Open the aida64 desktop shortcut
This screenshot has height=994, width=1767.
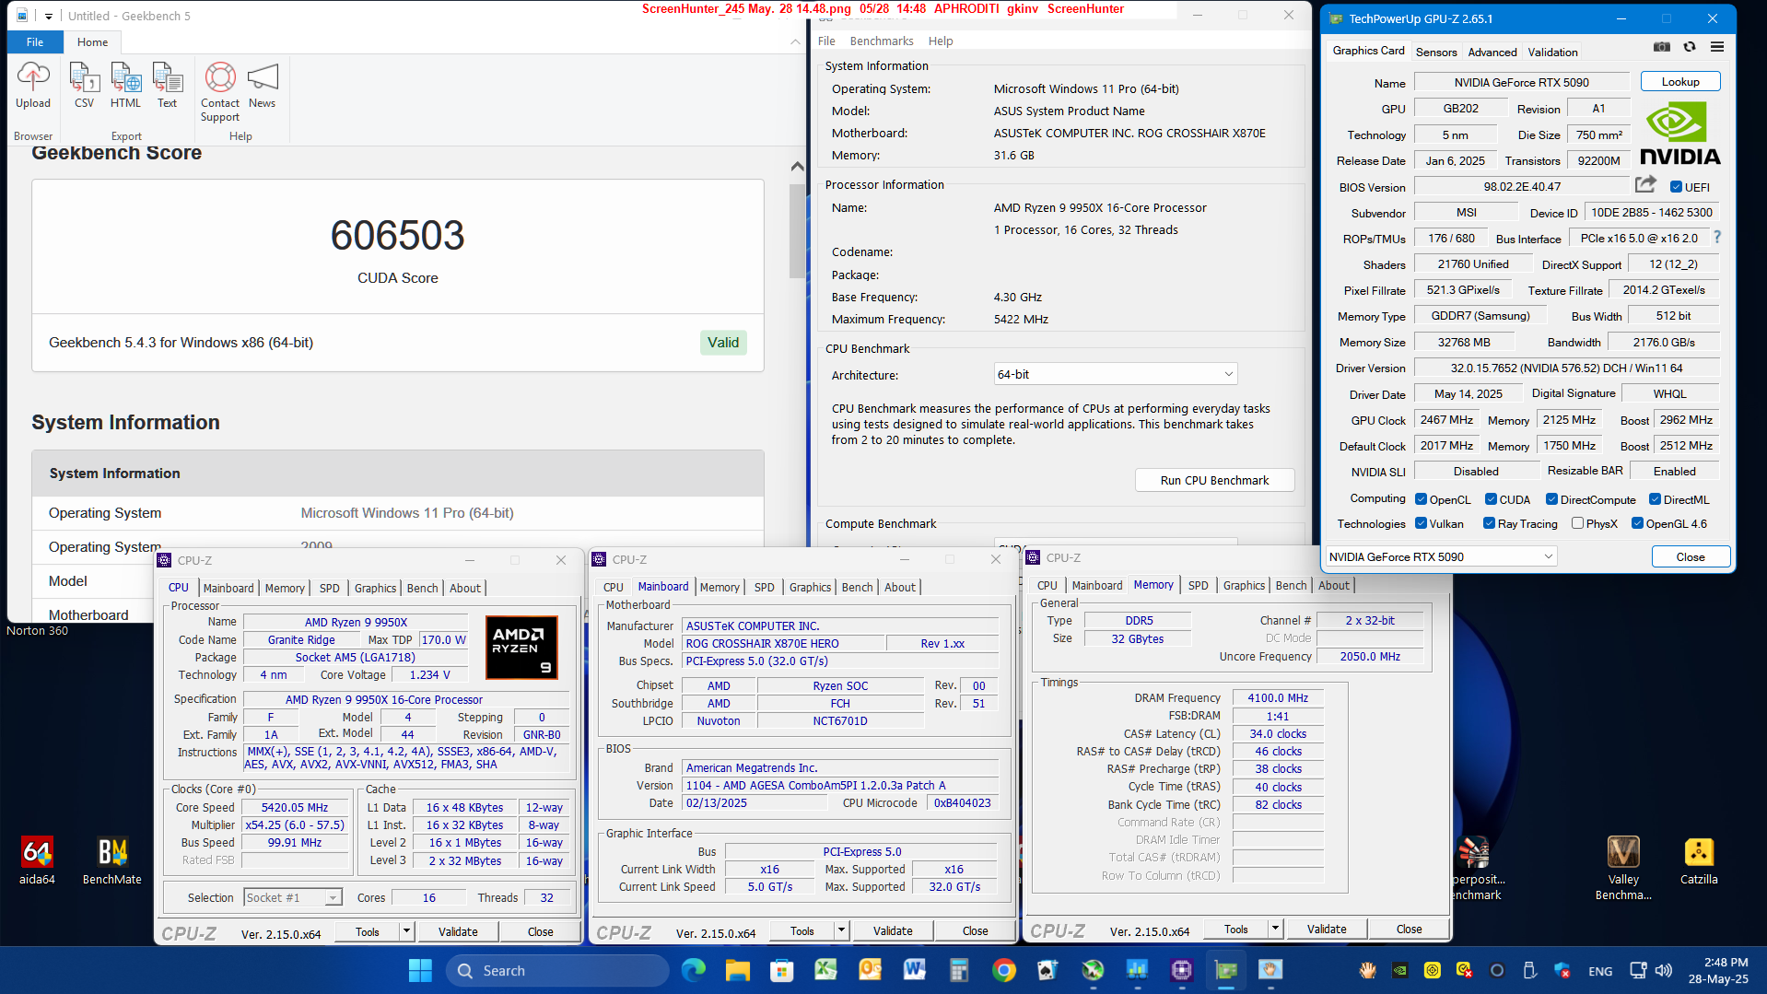37,861
